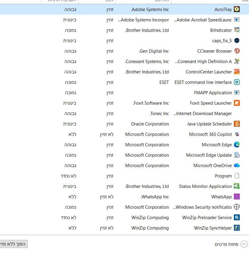Click the Java Update Scheduler icon

point(237,124)
